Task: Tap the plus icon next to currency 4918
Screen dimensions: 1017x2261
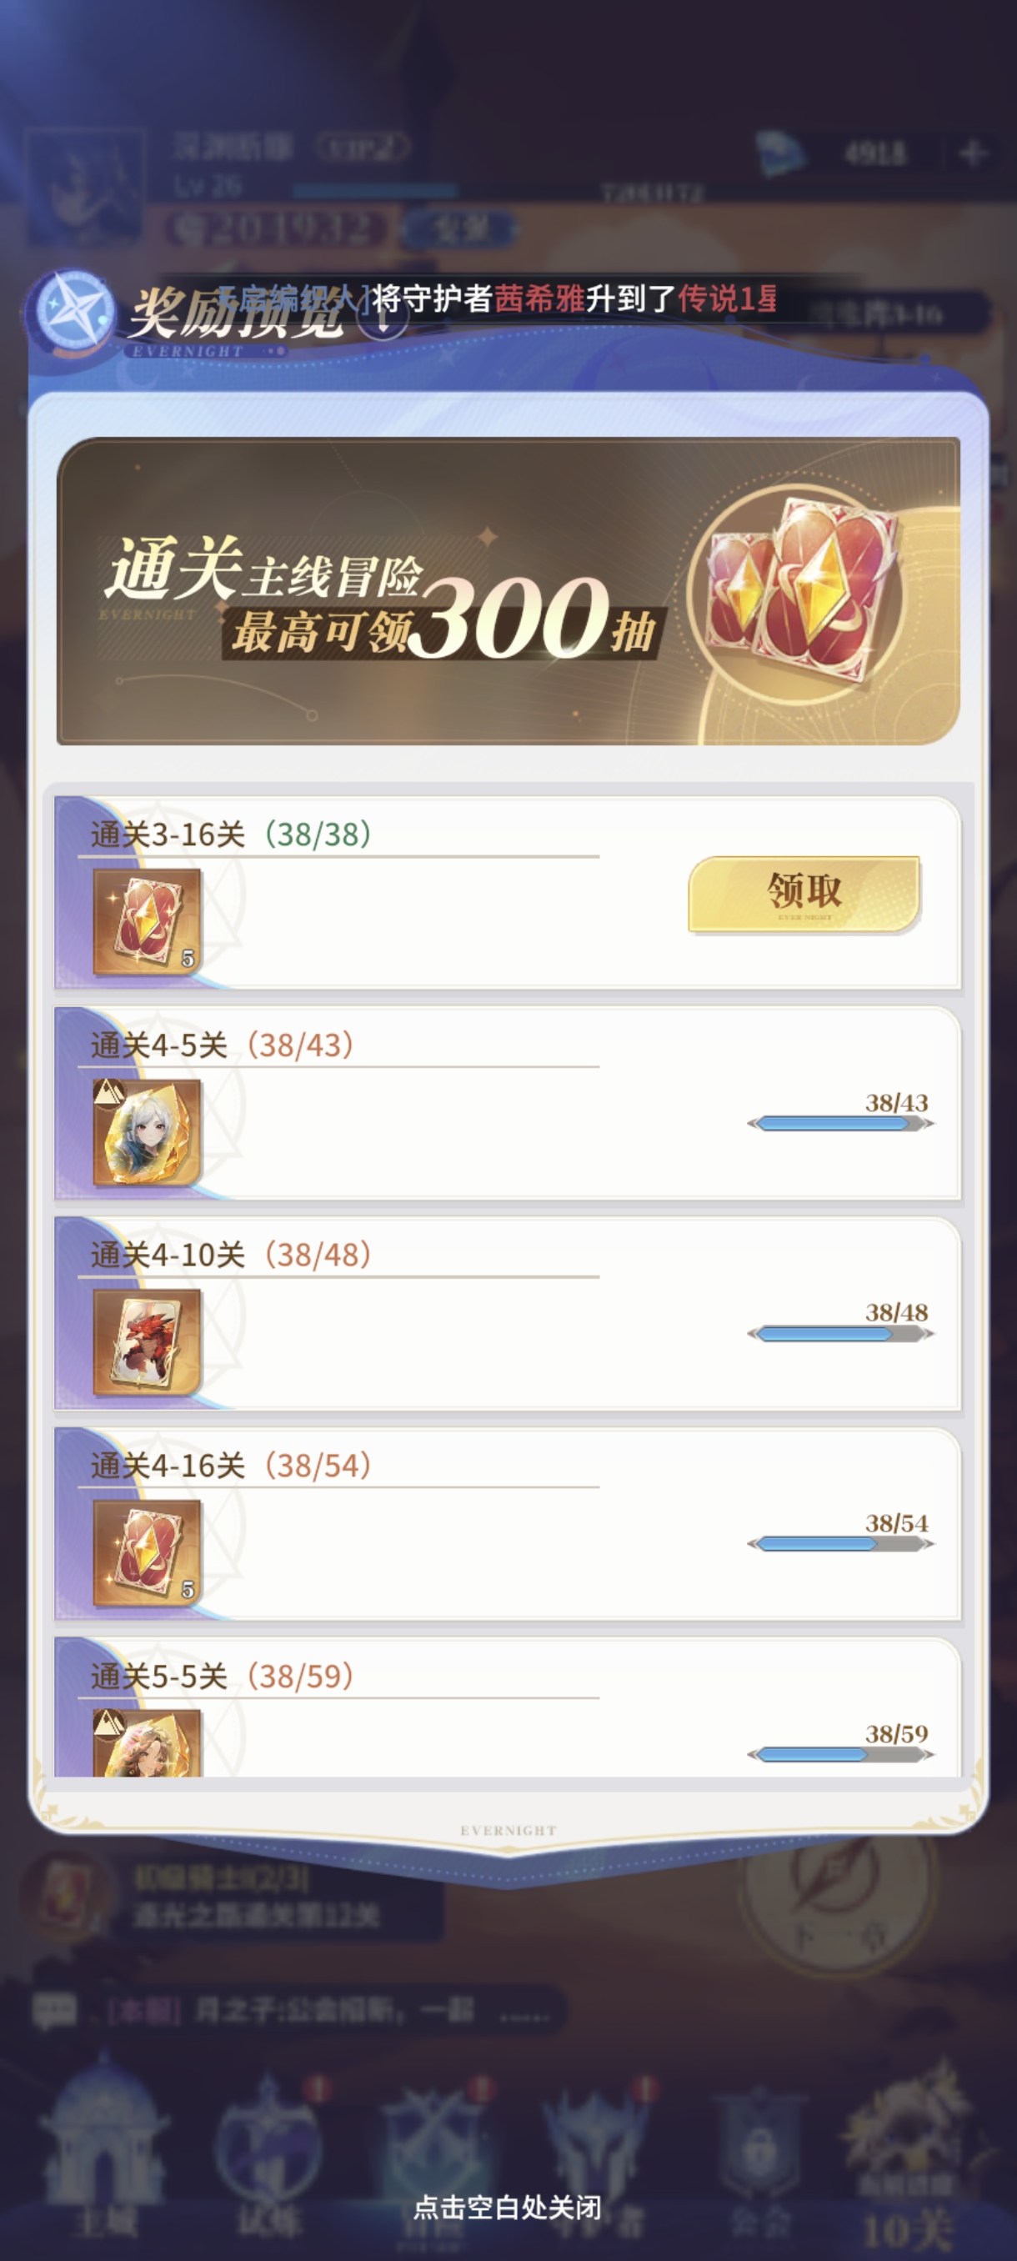Action: (971, 153)
